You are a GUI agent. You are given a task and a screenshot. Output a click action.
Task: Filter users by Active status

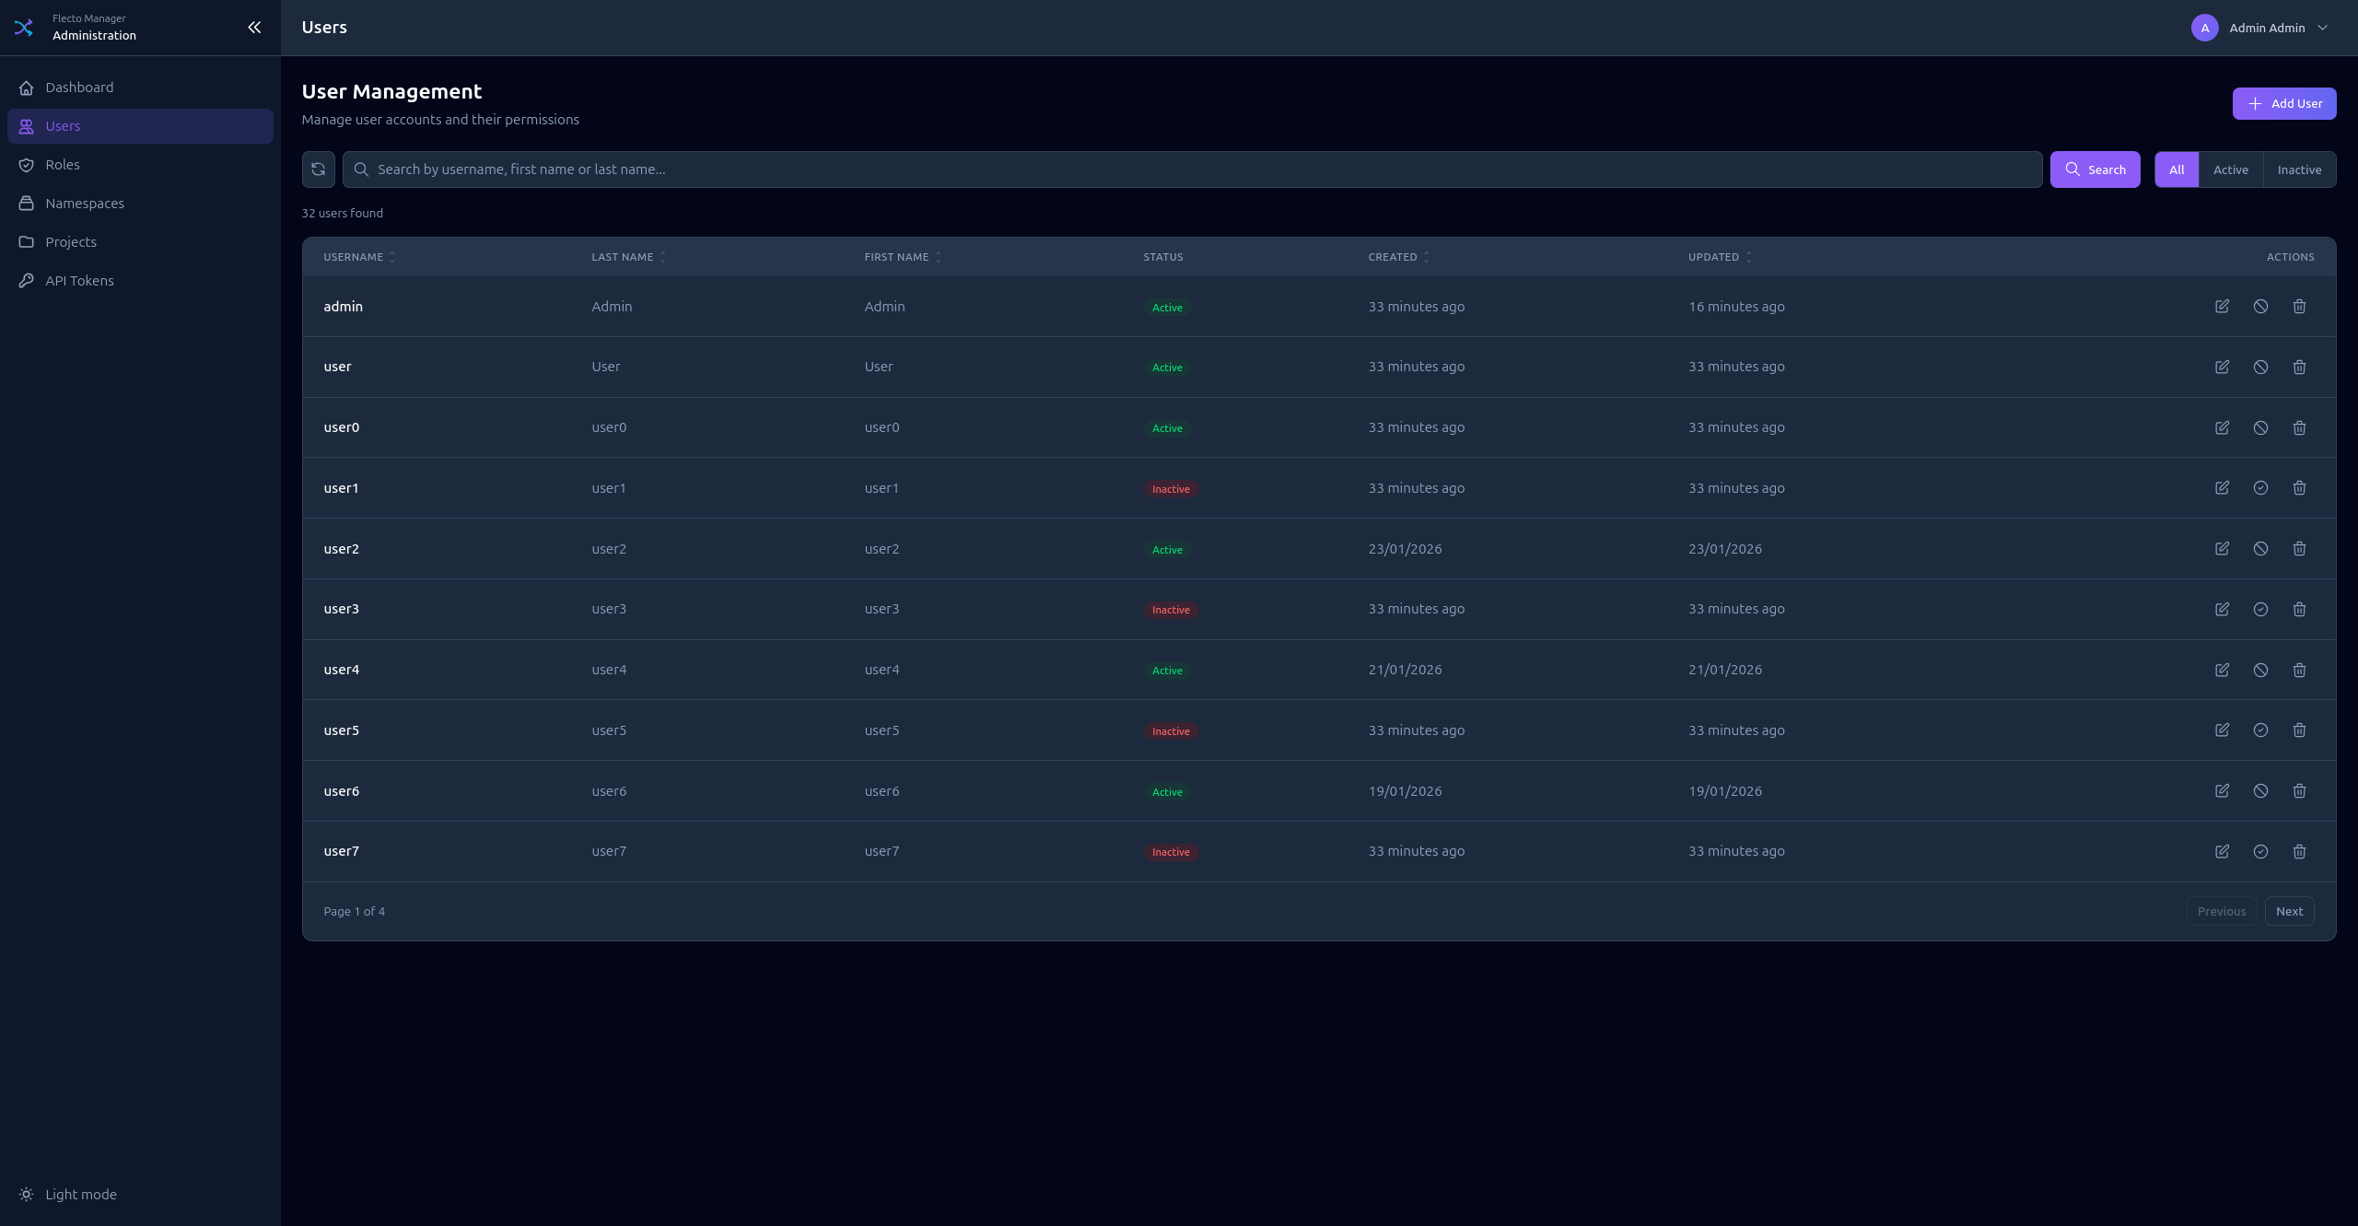(x=2231, y=169)
